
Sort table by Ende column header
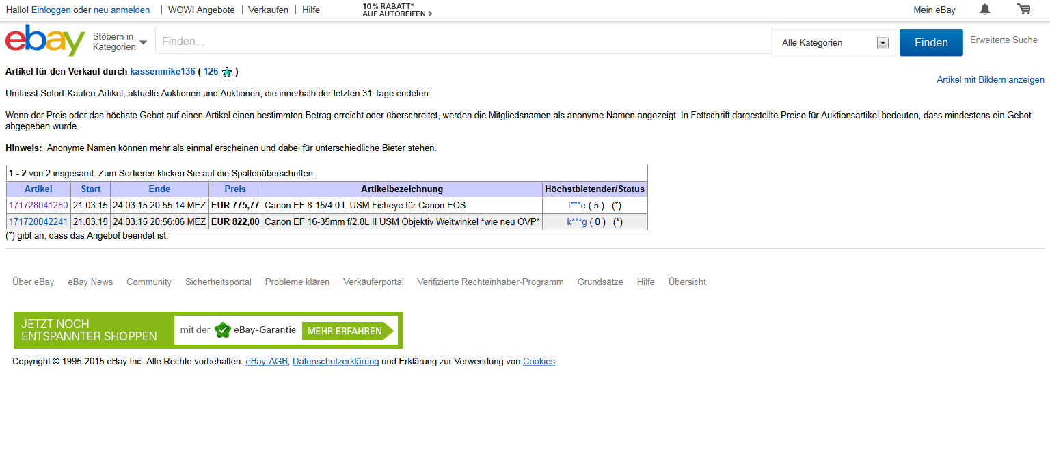click(159, 189)
